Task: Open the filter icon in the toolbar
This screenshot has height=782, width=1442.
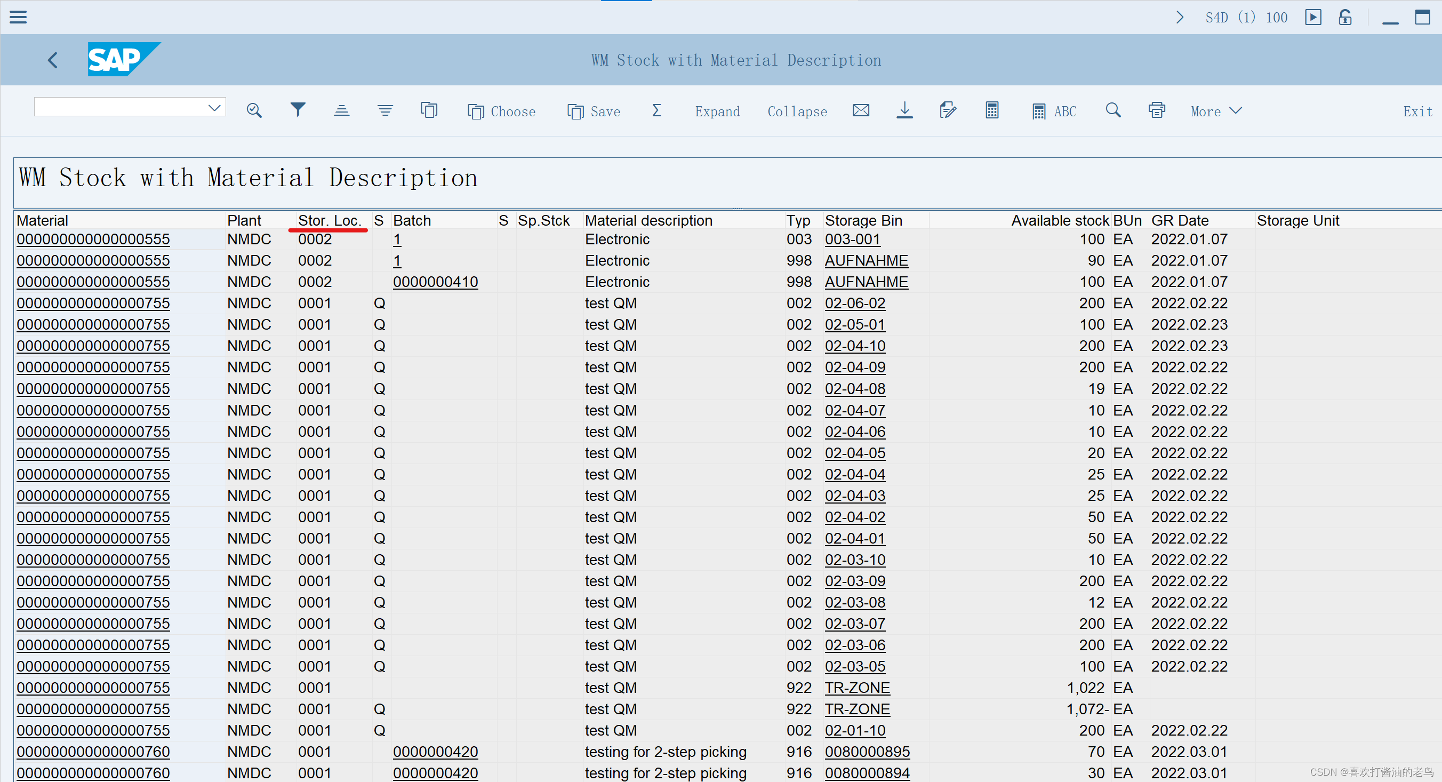Action: 298,110
